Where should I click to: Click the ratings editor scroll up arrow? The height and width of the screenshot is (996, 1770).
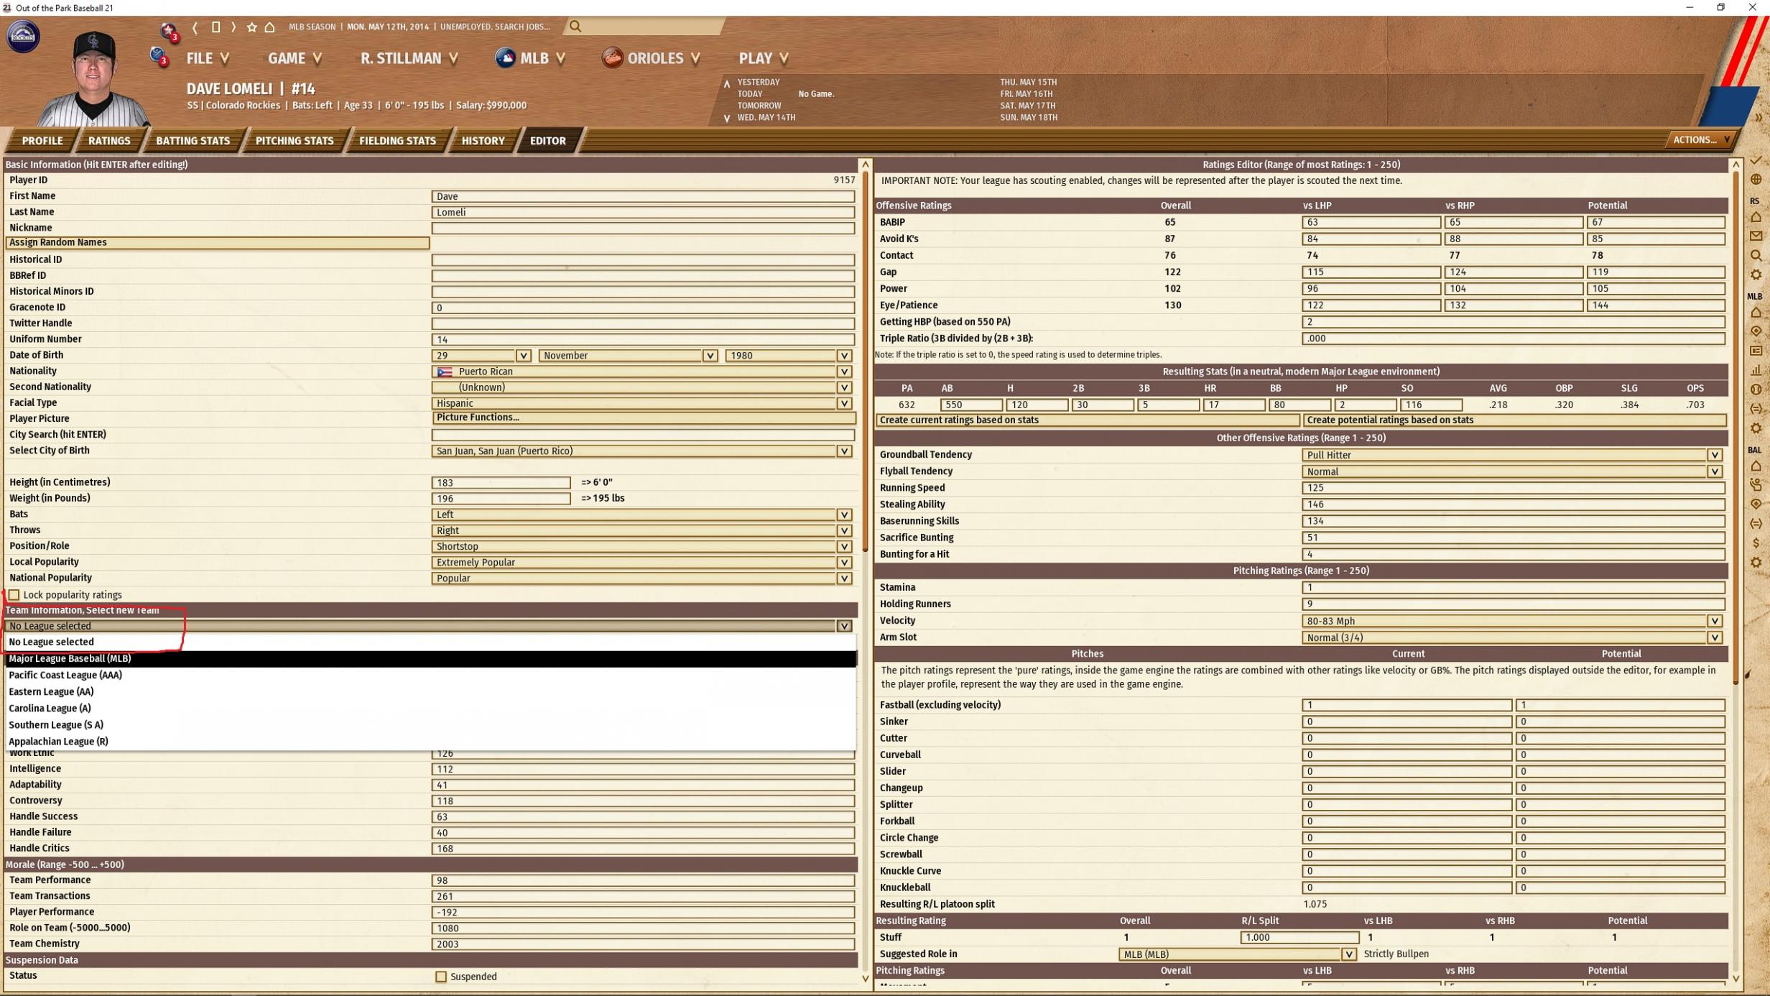click(1736, 165)
